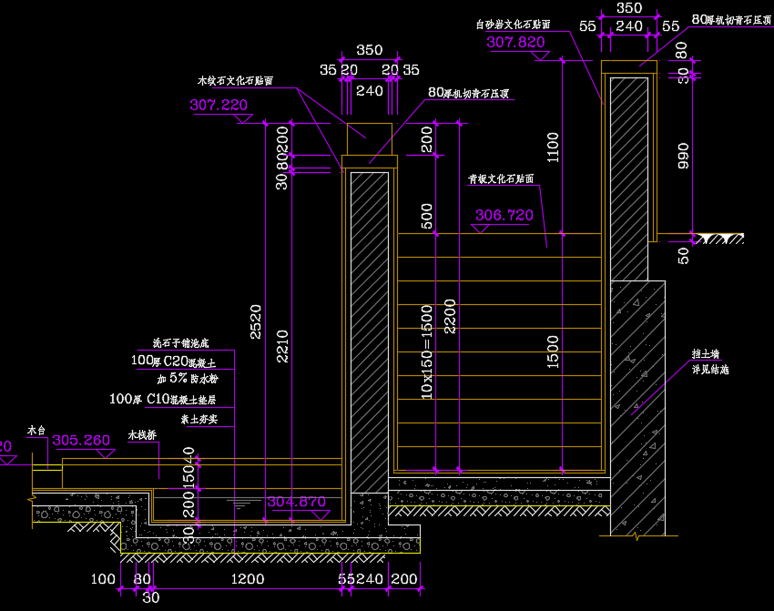The height and width of the screenshot is (611, 774).
Task: Select the 500 vertical dimension text
Action: point(426,216)
